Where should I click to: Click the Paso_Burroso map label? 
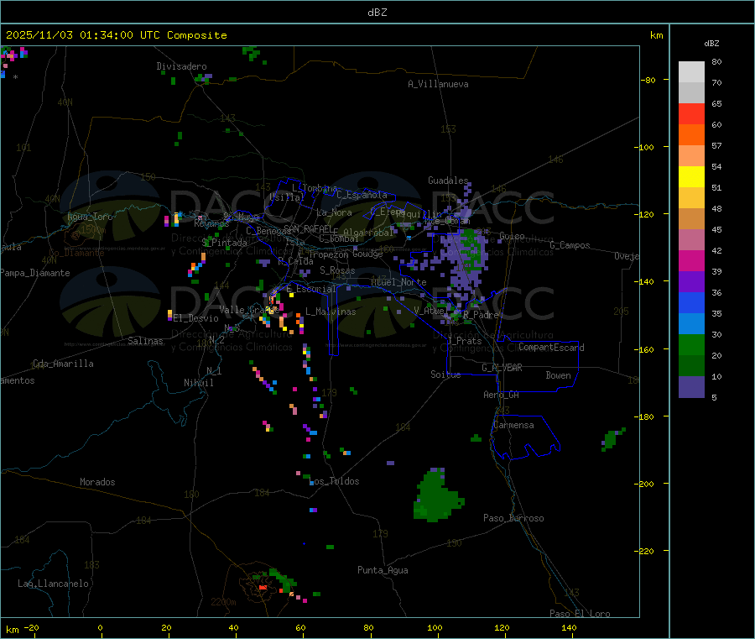pyautogui.click(x=513, y=518)
